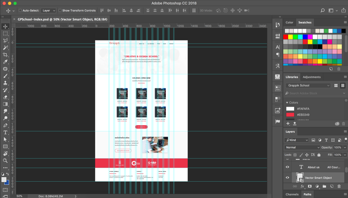Select the Crop tool

click(x=5, y=55)
